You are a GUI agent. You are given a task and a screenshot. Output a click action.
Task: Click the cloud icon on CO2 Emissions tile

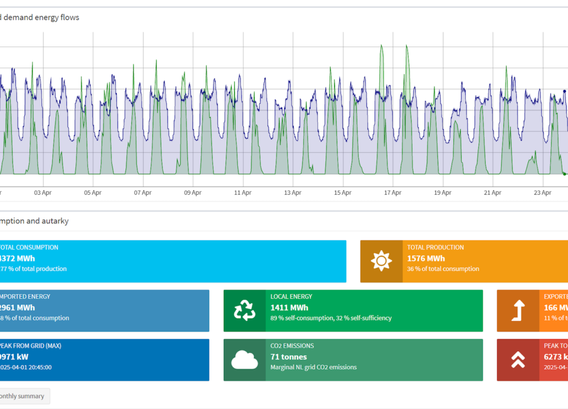click(x=245, y=360)
